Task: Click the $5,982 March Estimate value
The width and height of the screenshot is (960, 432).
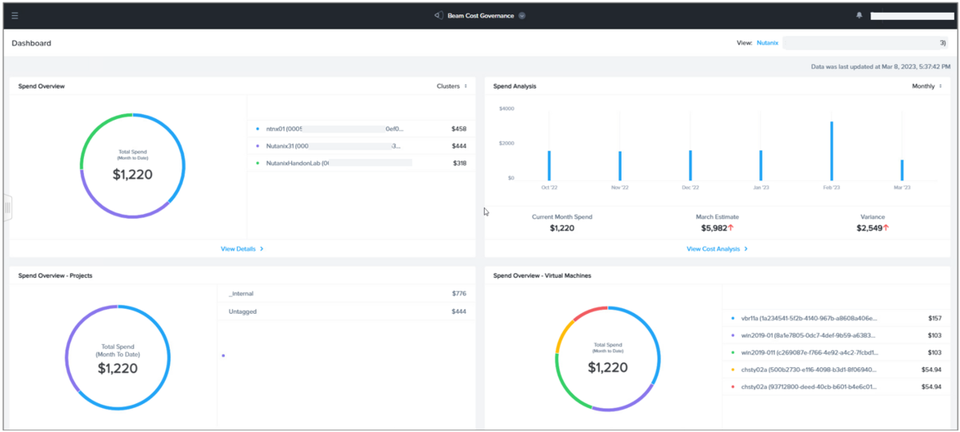Action: point(714,228)
